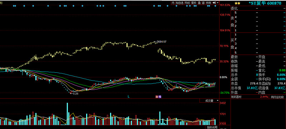This screenshot has height=129, width=286.
Task: Click the 涨幅 label
Action: pyautogui.click(x=235, y=66)
